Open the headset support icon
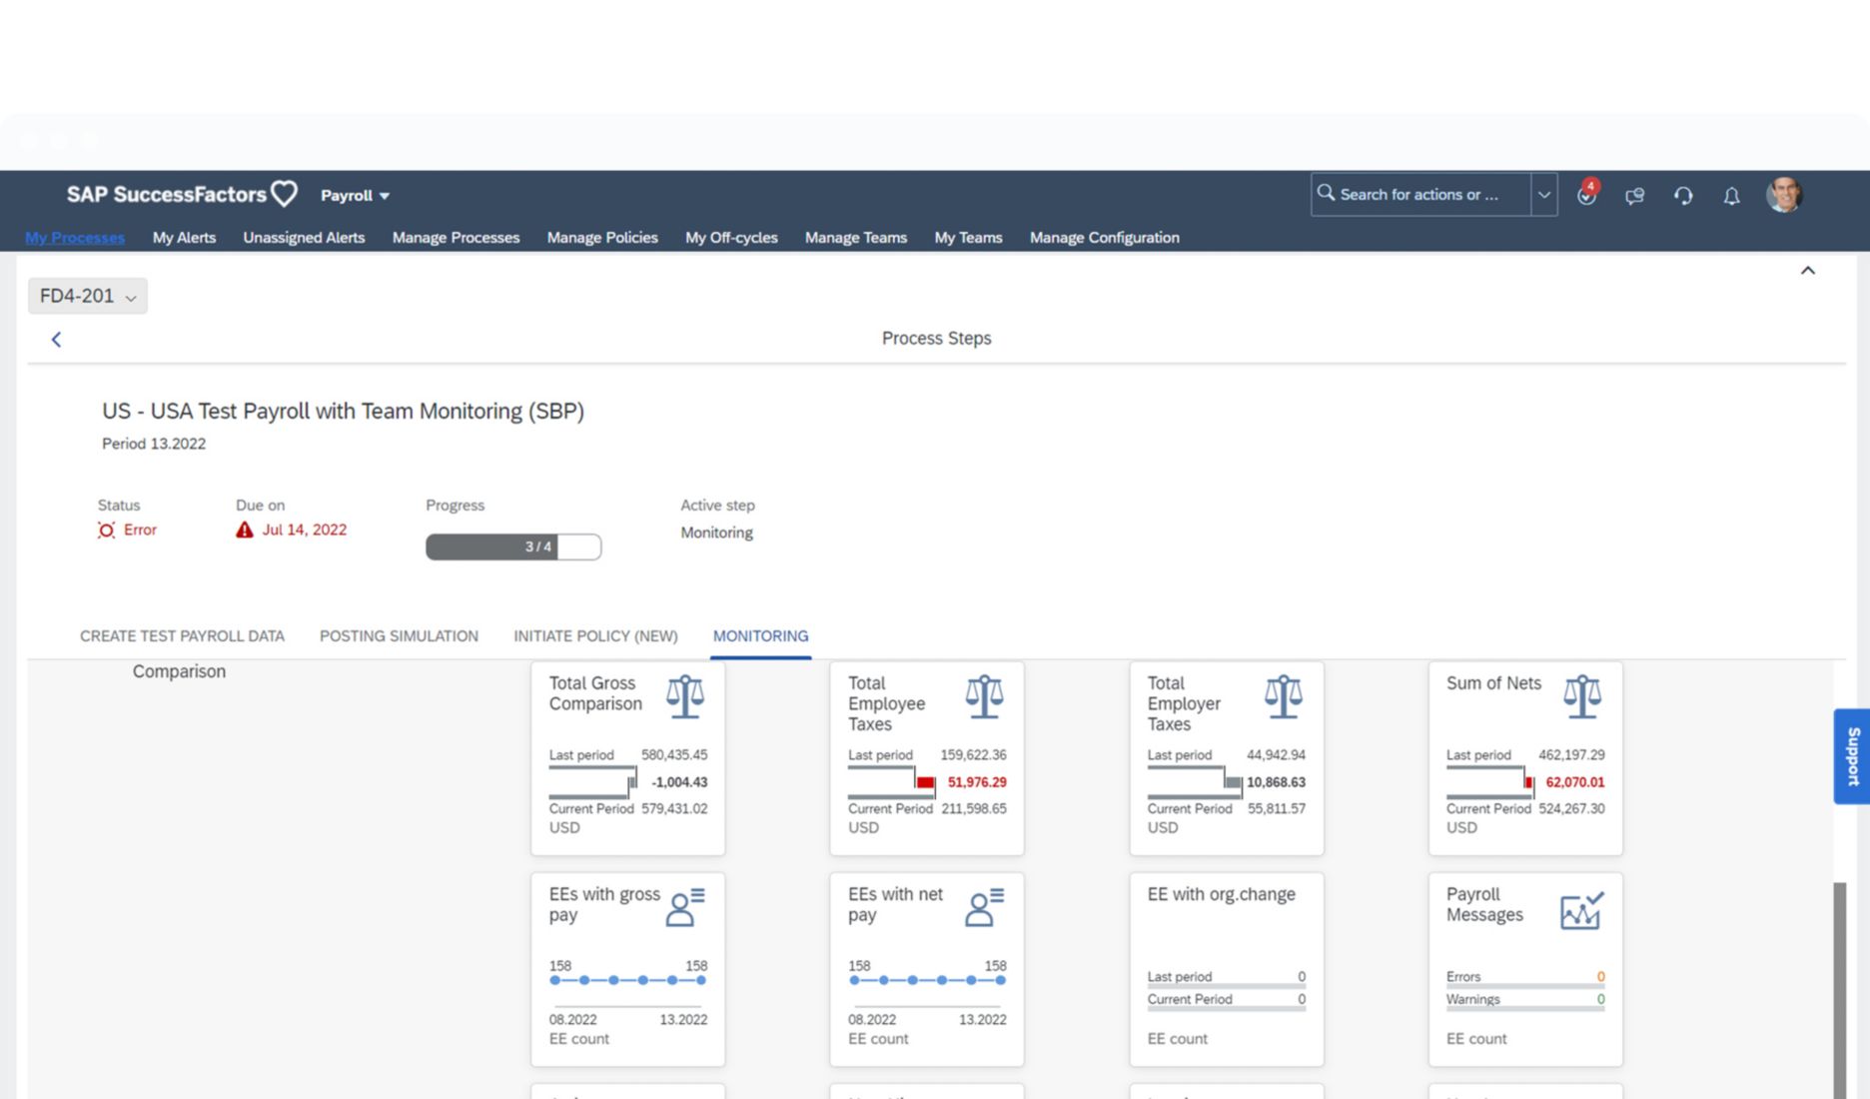The height and width of the screenshot is (1099, 1870). 1683,196
